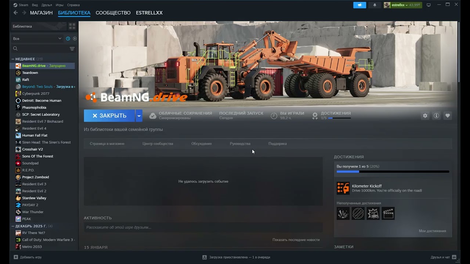
Task: Open the Steam menu
Action: pyautogui.click(x=23, y=5)
